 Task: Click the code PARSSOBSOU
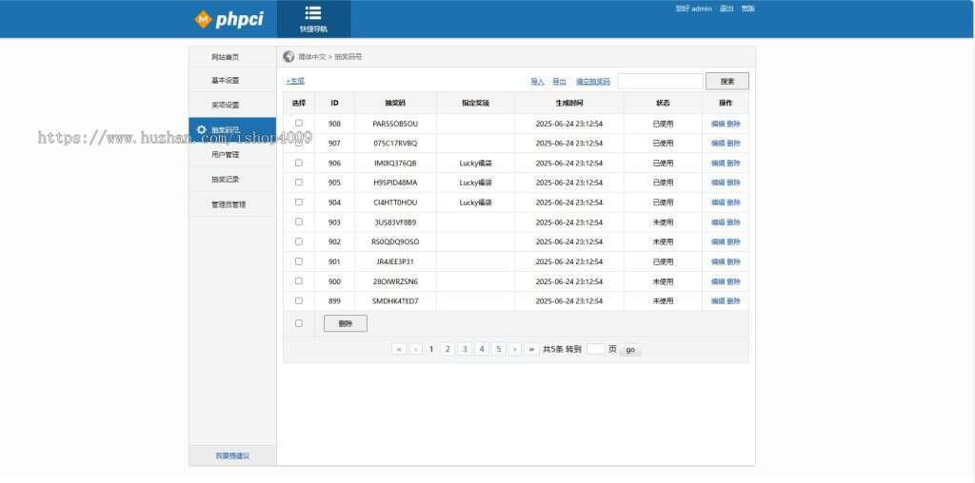coord(395,124)
